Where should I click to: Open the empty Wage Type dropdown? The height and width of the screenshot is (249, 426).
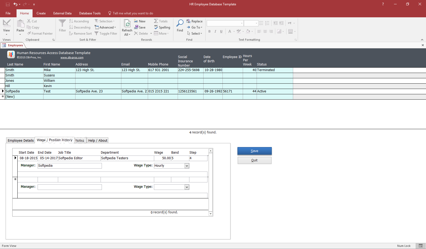coord(187,187)
